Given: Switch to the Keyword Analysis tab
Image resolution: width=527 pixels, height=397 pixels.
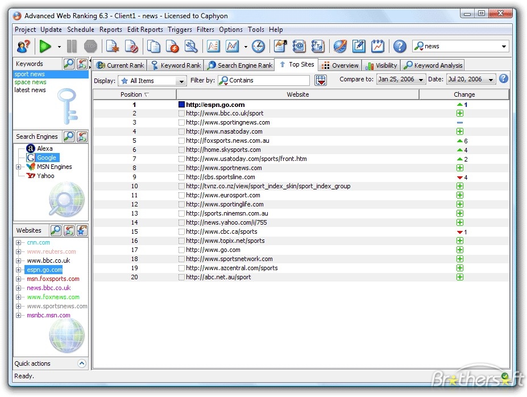Looking at the screenshot, I should 434,65.
